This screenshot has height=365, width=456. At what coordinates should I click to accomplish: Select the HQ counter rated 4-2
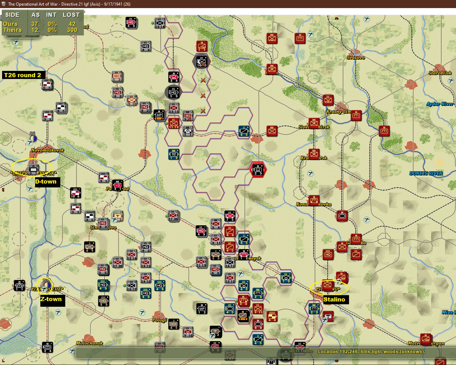click(x=146, y=247)
